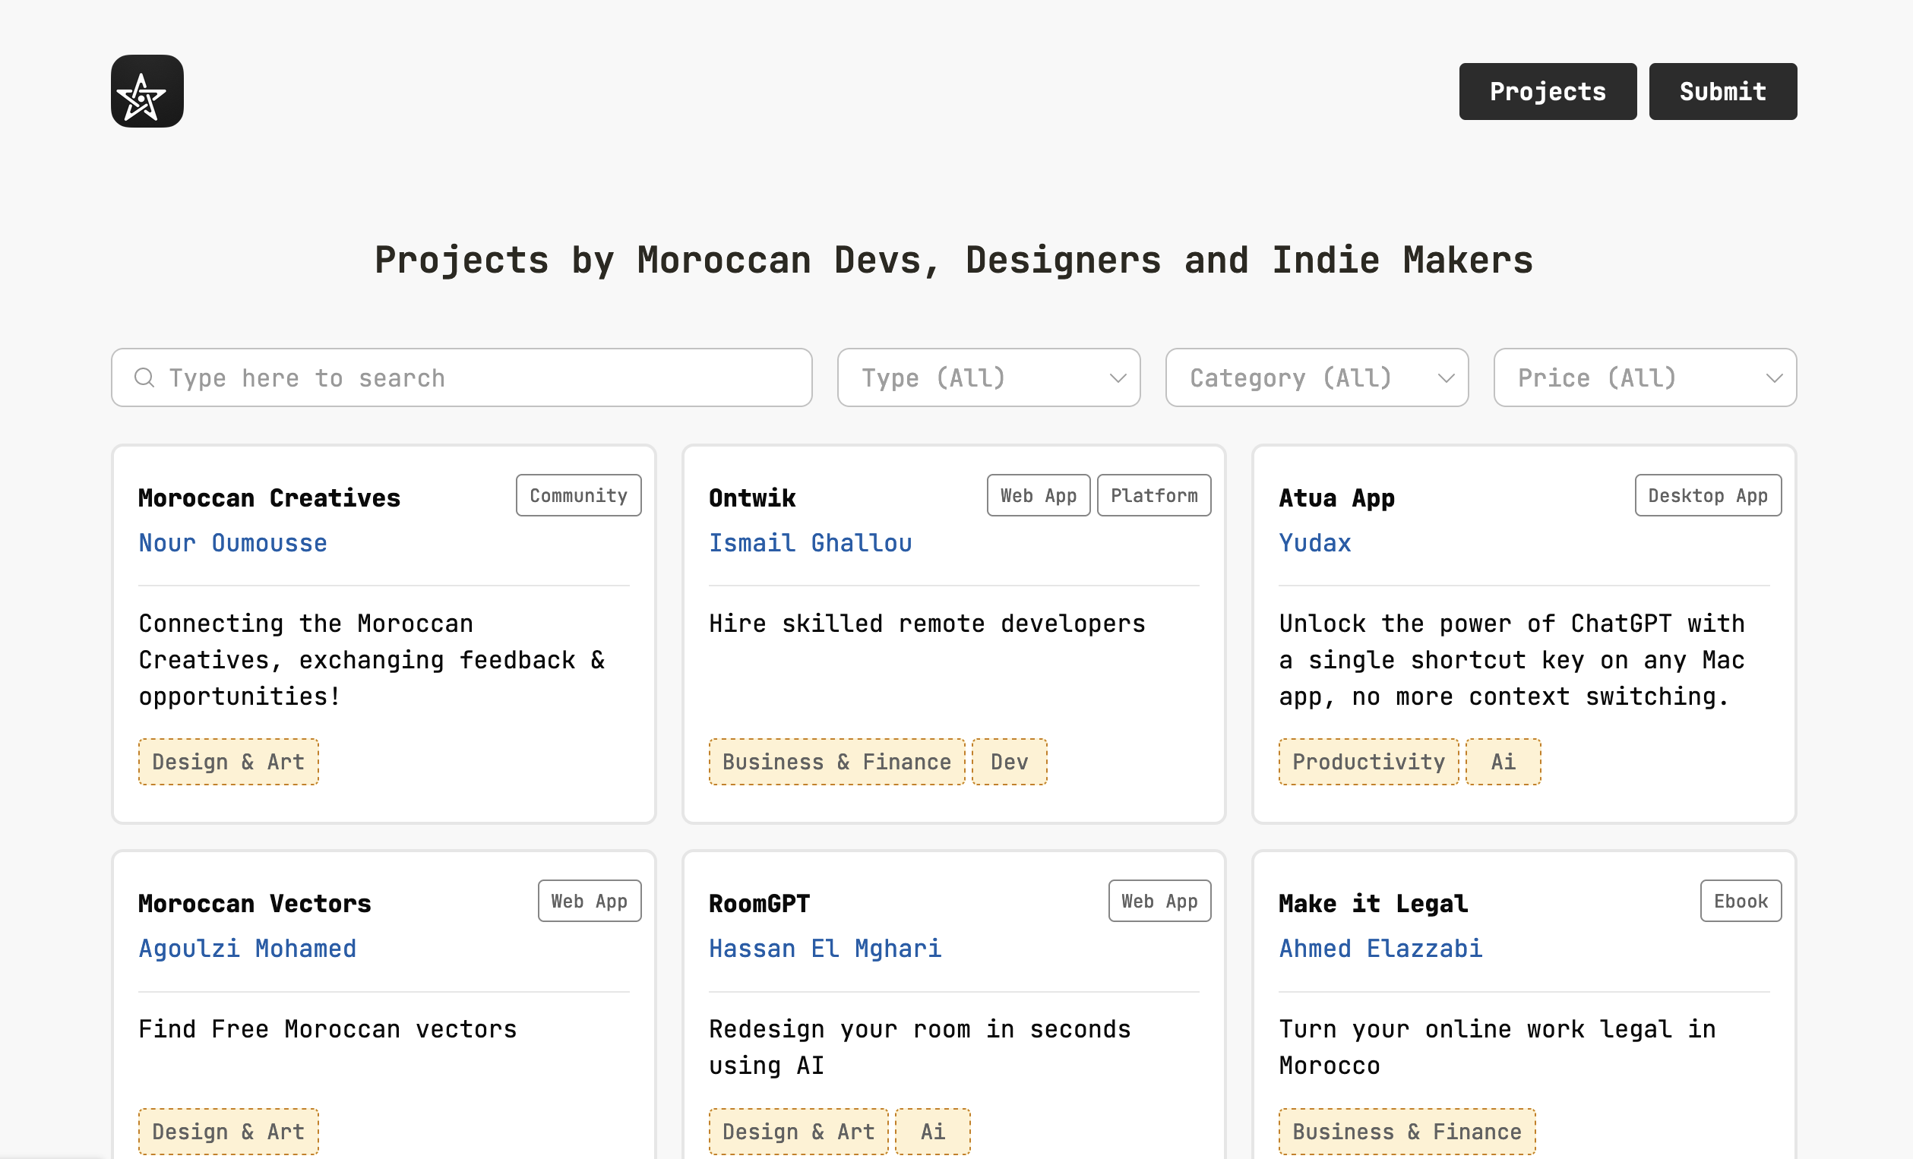1913x1159 pixels.
Task: Open the Moroccan Vectors project title
Action: (x=255, y=905)
